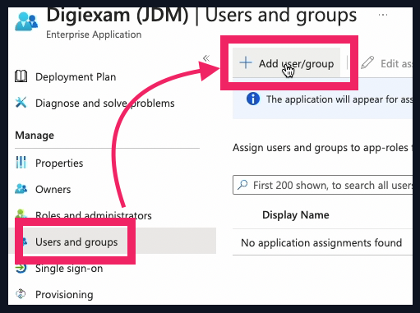Image resolution: width=420 pixels, height=313 pixels.
Task: Click the Assign users and groups description text
Action: (322, 148)
